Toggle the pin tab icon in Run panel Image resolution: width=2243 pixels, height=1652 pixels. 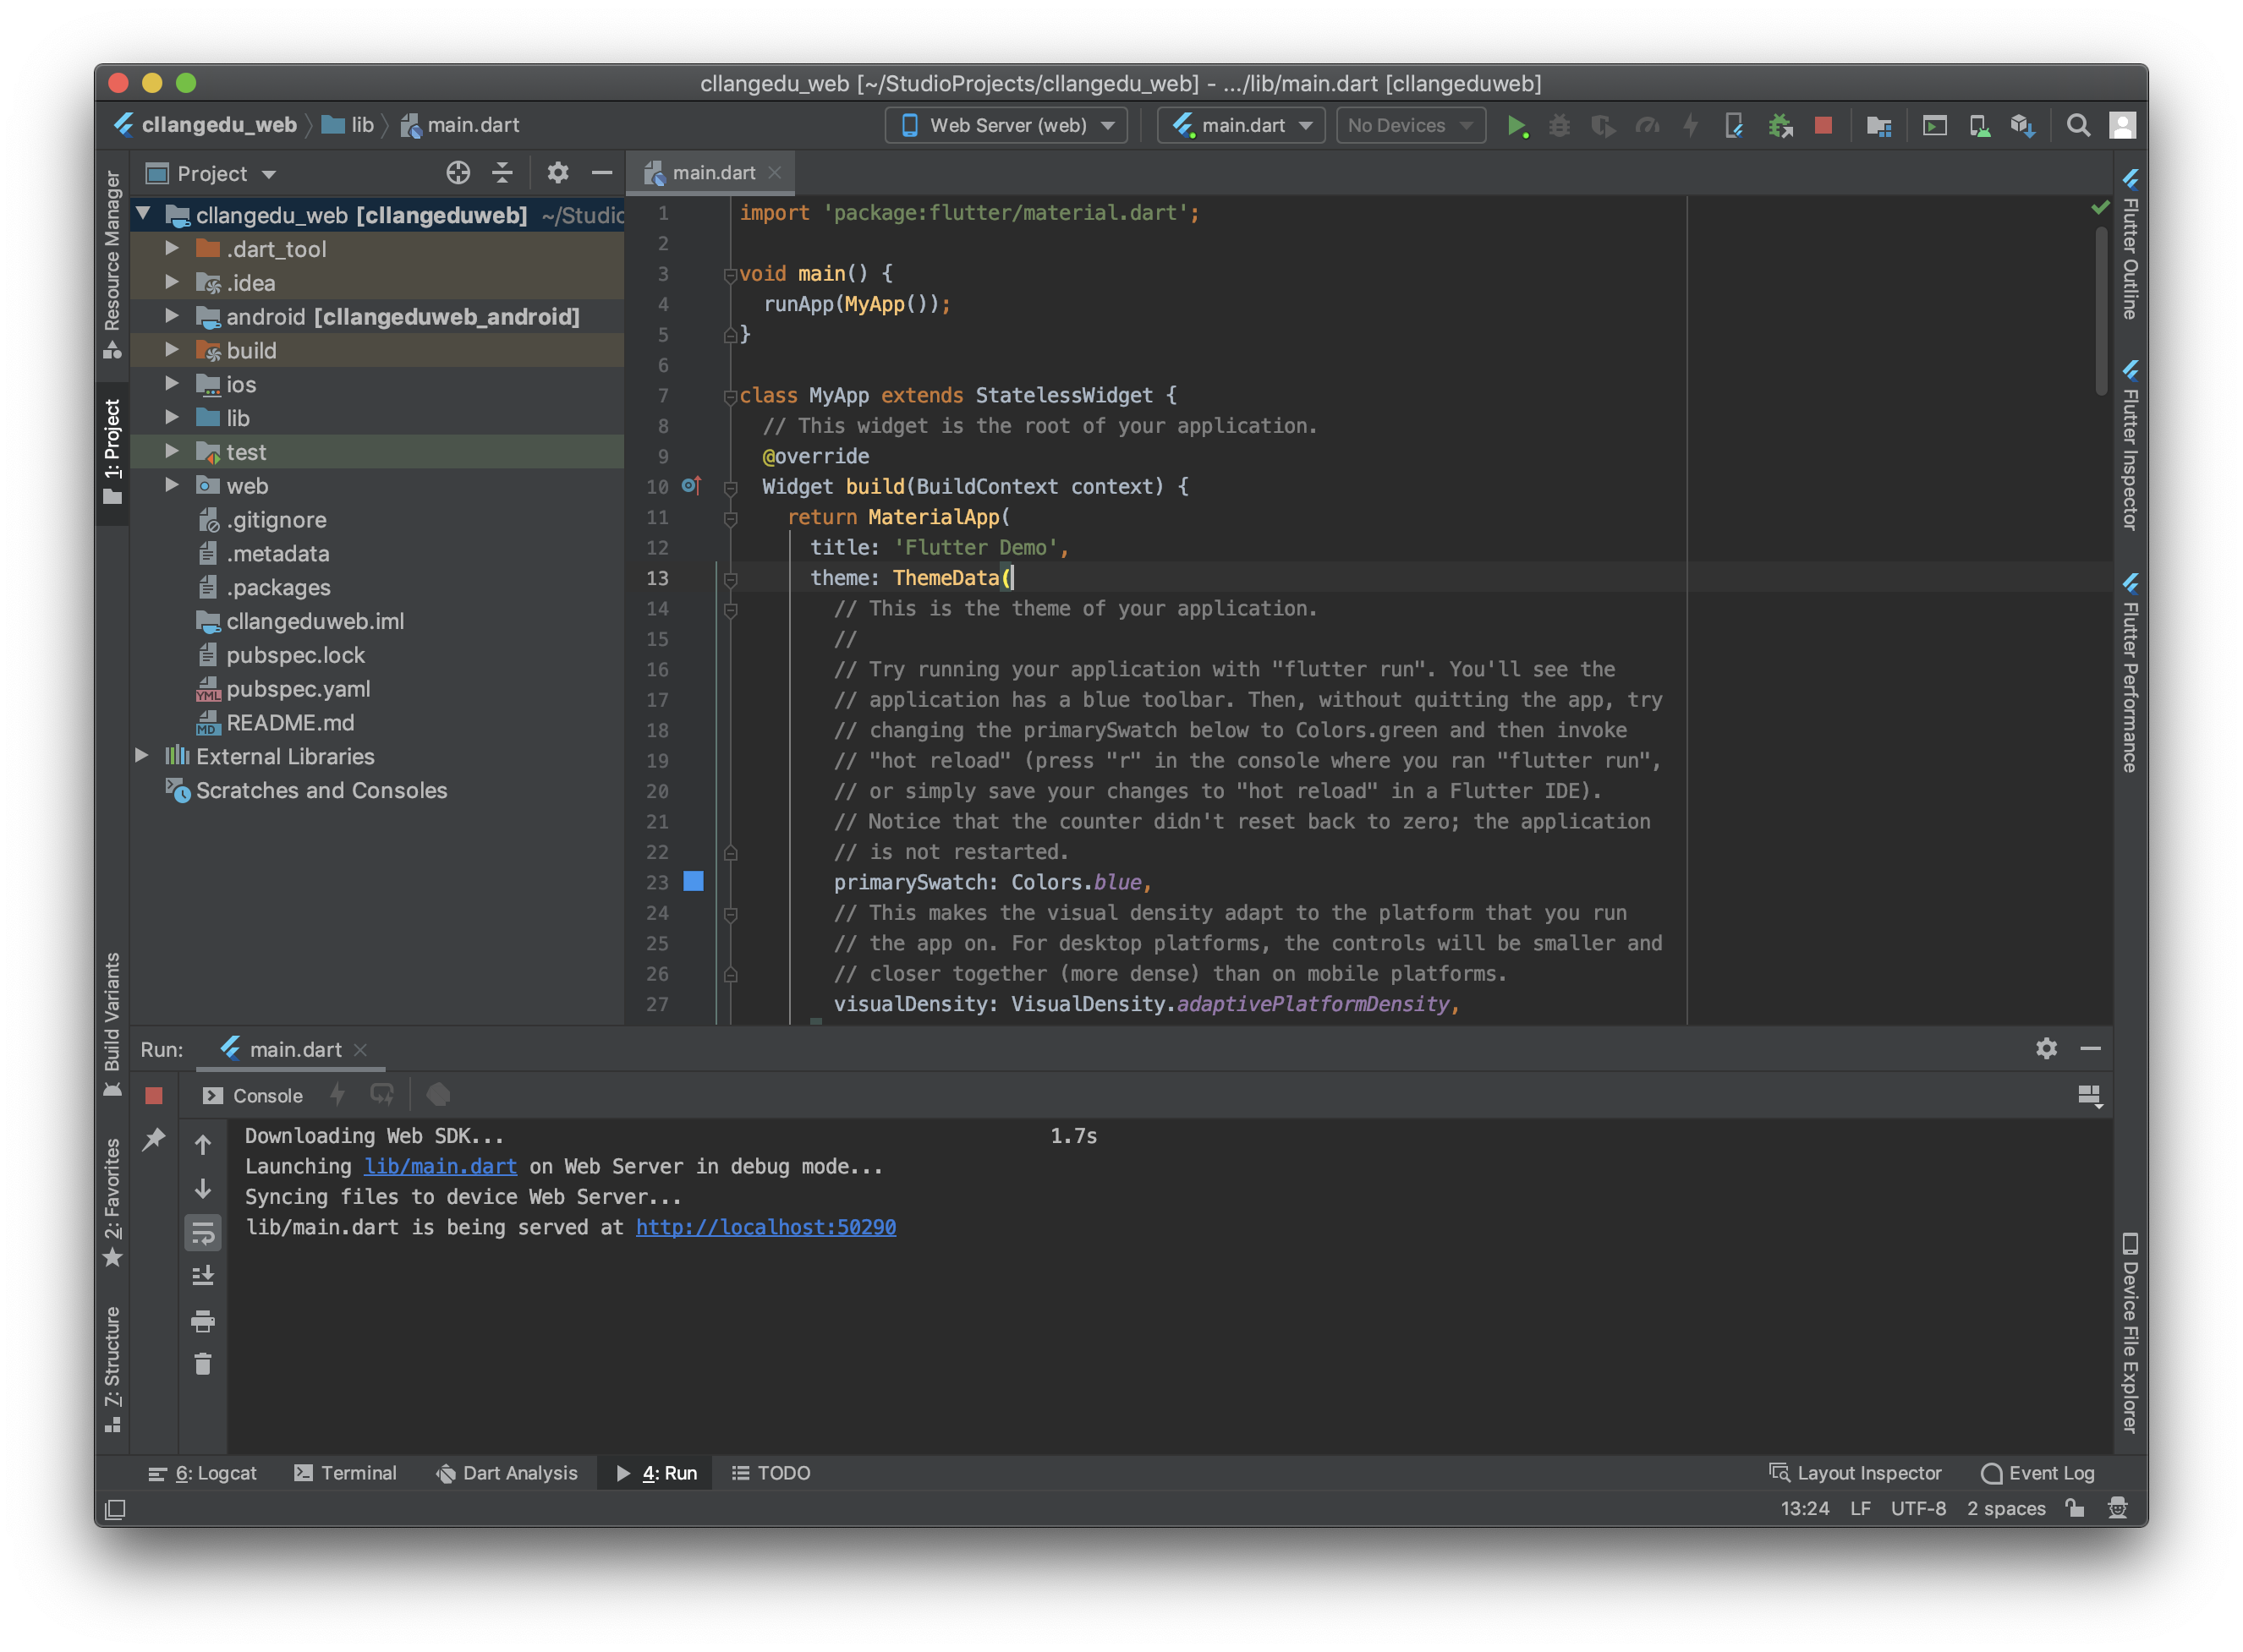point(153,1139)
